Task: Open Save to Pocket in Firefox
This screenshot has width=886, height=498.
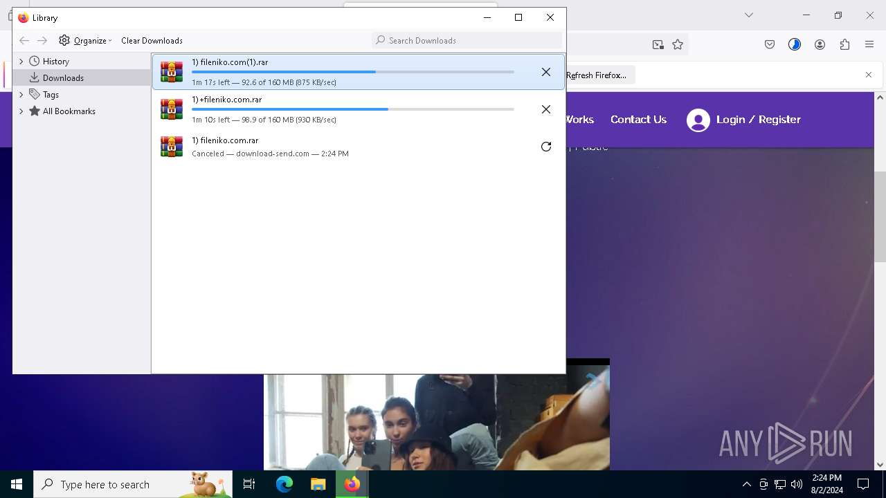Action: [770, 44]
